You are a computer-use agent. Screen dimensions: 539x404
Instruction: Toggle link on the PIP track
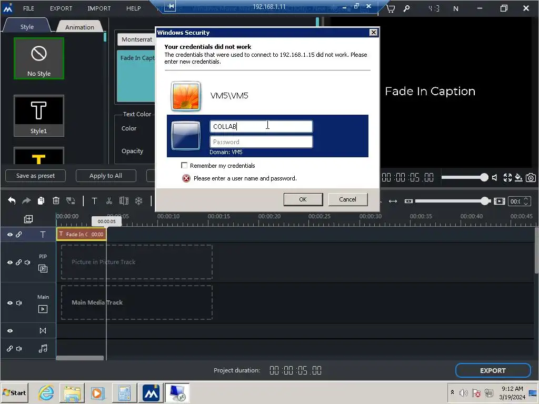click(19, 262)
